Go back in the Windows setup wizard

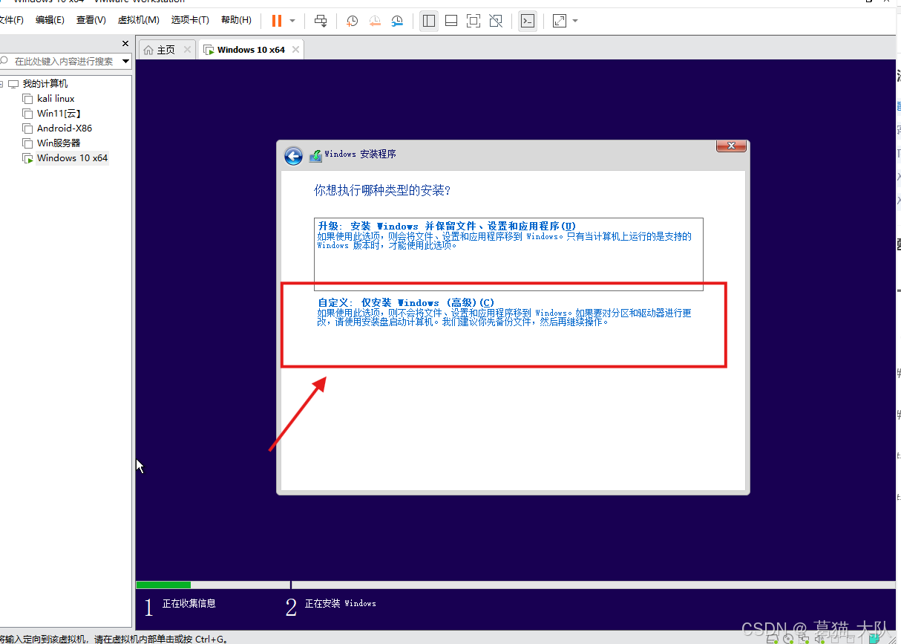click(x=294, y=155)
